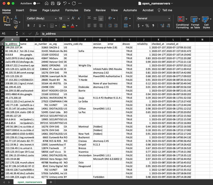Screen dimensions: 213x185
Task: Switch to the Formulas ribbon tab
Action: [x=72, y=10]
